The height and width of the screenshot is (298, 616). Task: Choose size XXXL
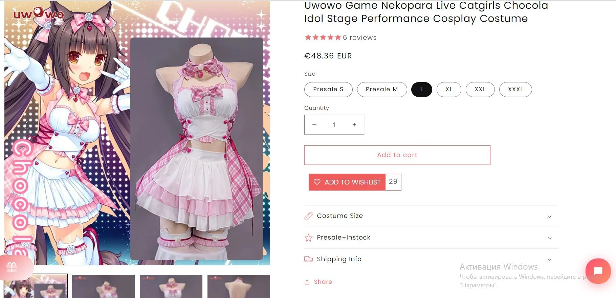[515, 90]
